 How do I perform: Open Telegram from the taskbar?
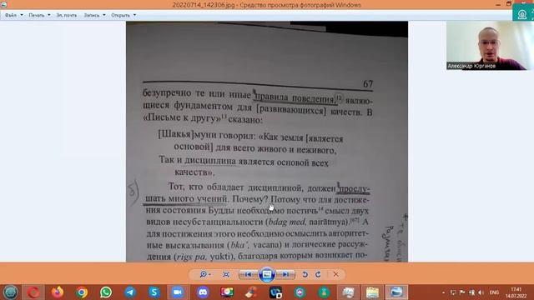point(130,292)
